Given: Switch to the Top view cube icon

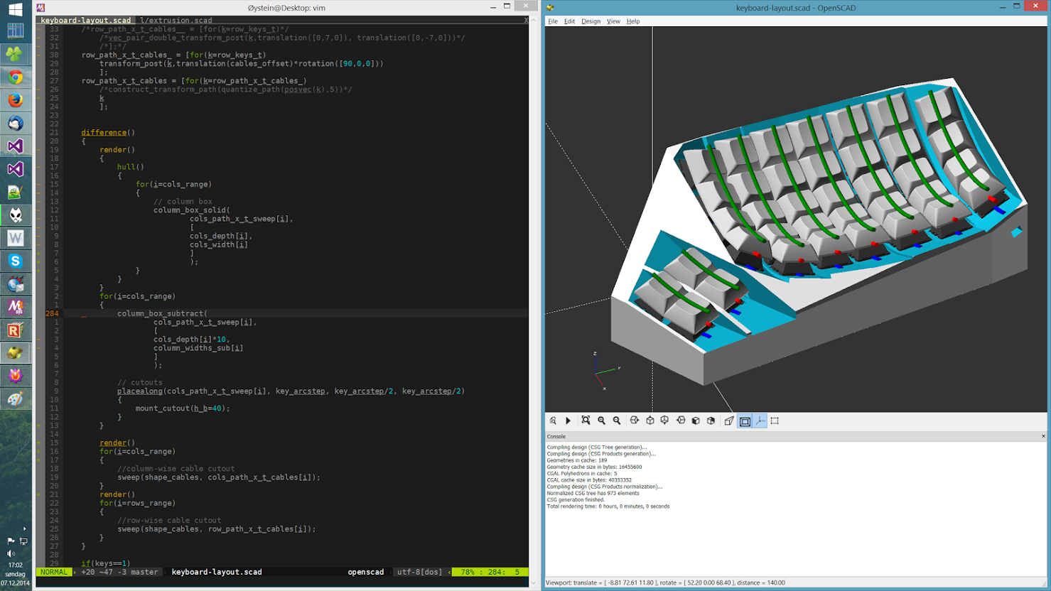Looking at the screenshot, I should coord(650,421).
